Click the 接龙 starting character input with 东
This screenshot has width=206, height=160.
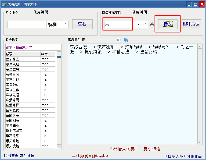(x=118, y=24)
